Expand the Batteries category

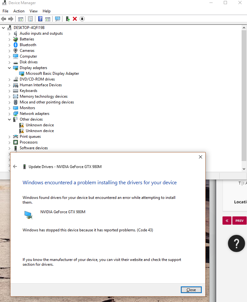9,39
